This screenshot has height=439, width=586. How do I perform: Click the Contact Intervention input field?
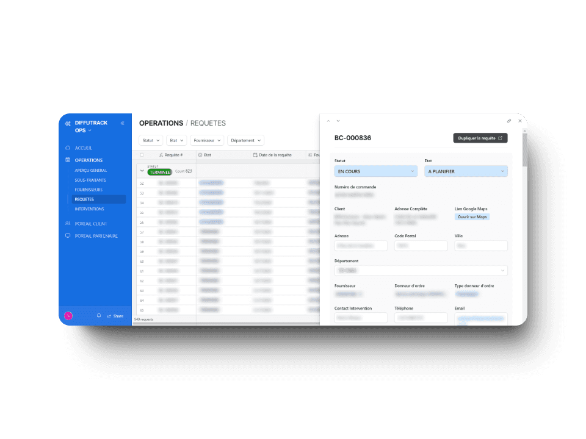(x=361, y=318)
